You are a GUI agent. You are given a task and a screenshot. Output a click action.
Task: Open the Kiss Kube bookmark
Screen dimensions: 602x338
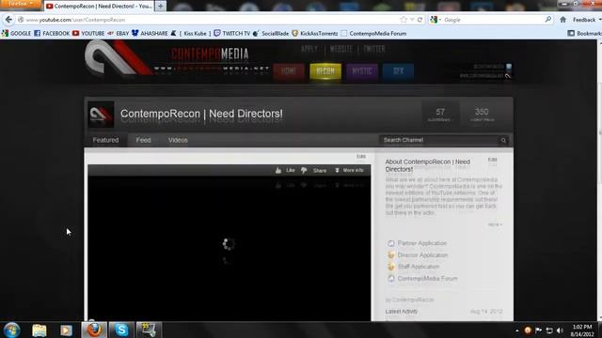pyautogui.click(x=191, y=34)
